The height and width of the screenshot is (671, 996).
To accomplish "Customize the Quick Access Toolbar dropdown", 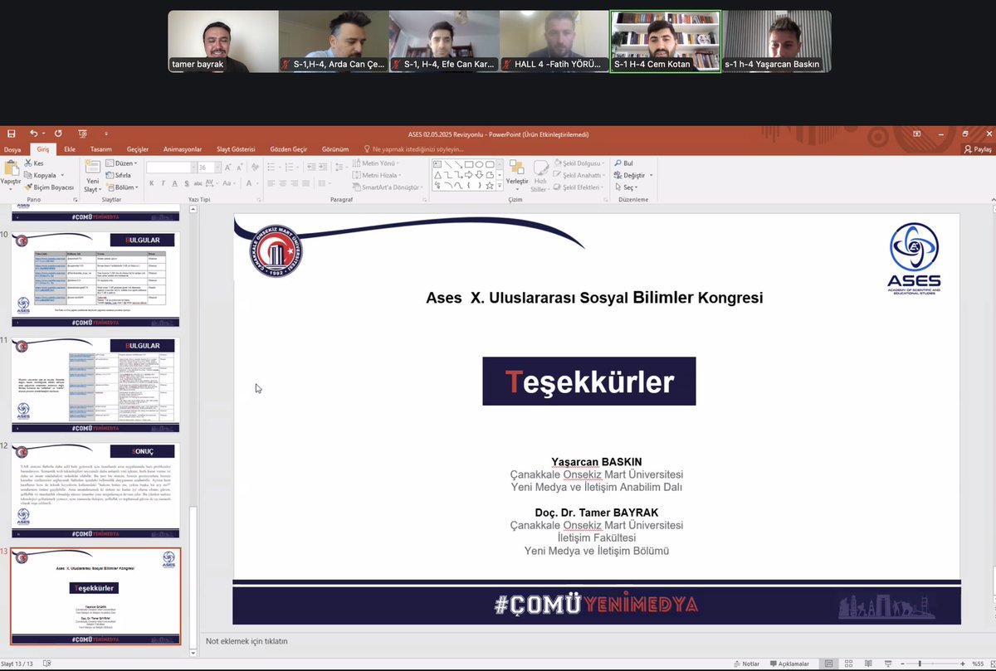I will click(105, 134).
